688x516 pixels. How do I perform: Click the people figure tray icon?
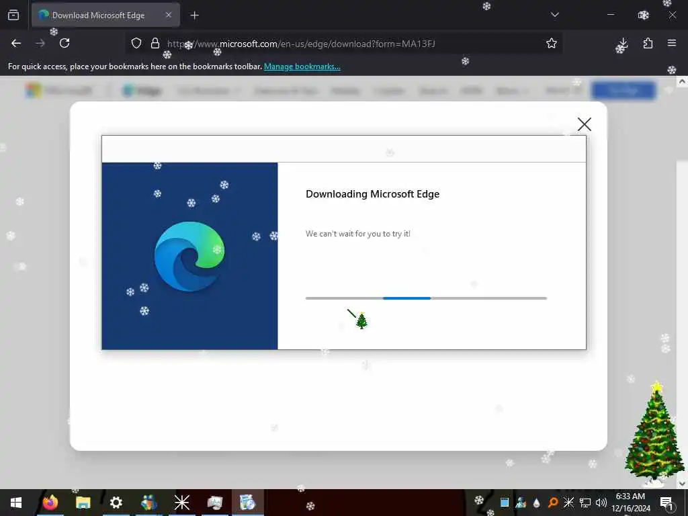click(521, 503)
